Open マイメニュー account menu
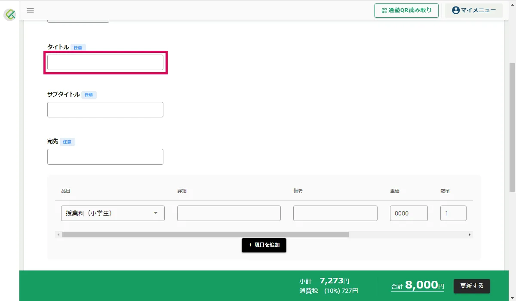This screenshot has width=516, height=301. tap(474, 10)
